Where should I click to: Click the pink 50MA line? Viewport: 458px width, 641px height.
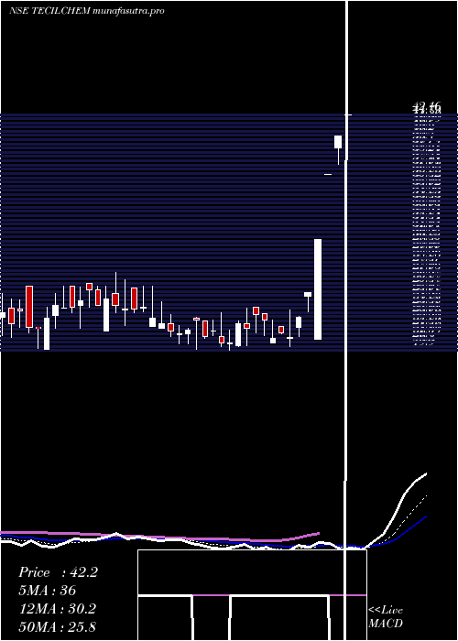[159, 537]
